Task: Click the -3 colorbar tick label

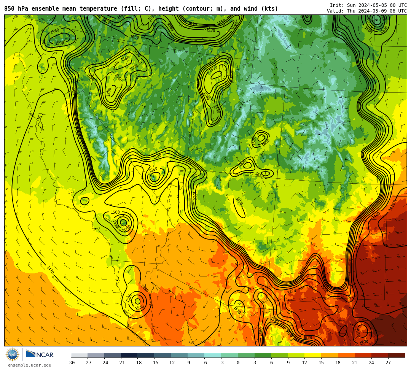Action: pos(221,363)
